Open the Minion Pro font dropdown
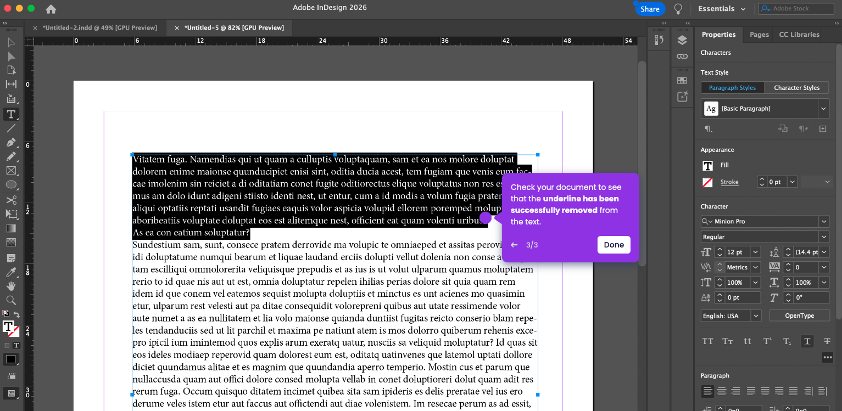 coord(823,222)
